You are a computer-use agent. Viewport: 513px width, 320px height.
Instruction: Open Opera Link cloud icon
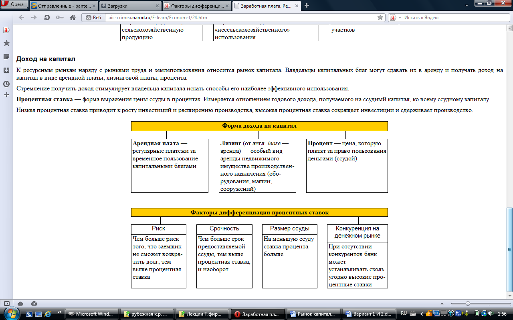click(21, 304)
